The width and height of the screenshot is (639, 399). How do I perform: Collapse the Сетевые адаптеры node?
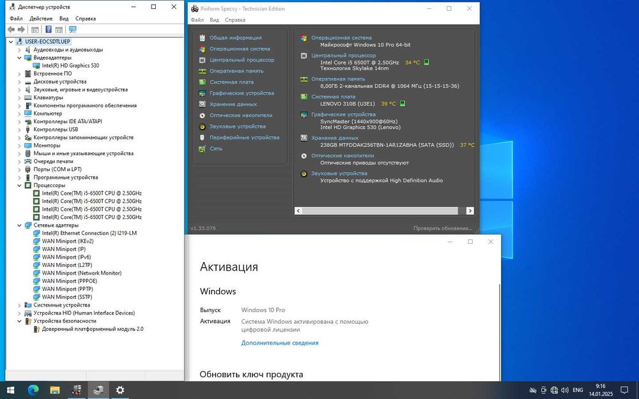(x=19, y=225)
